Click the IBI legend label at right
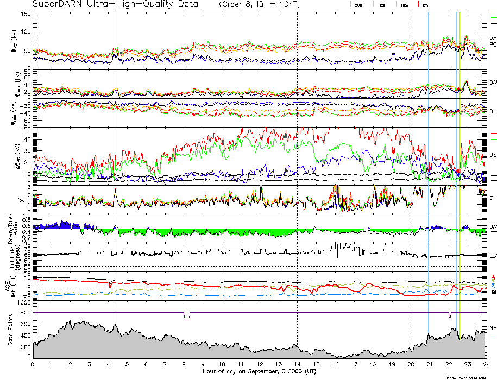This screenshot has width=497, height=380. click(x=494, y=292)
